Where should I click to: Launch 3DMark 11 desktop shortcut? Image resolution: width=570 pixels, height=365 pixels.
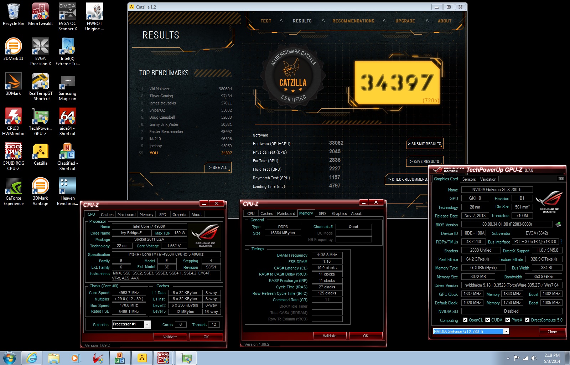pos(14,49)
